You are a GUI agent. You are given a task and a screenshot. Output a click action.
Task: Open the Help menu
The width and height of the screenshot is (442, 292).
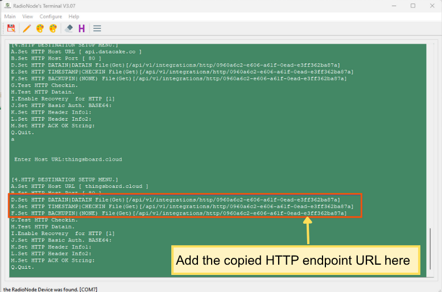[x=74, y=17]
